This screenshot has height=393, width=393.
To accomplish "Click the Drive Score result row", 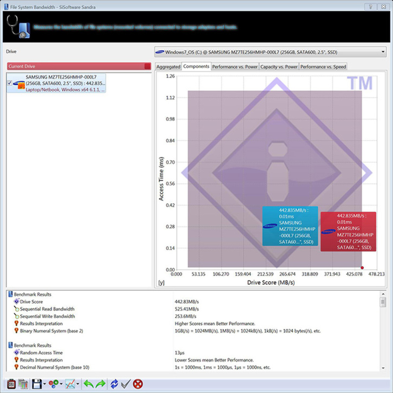I will [x=193, y=302].
